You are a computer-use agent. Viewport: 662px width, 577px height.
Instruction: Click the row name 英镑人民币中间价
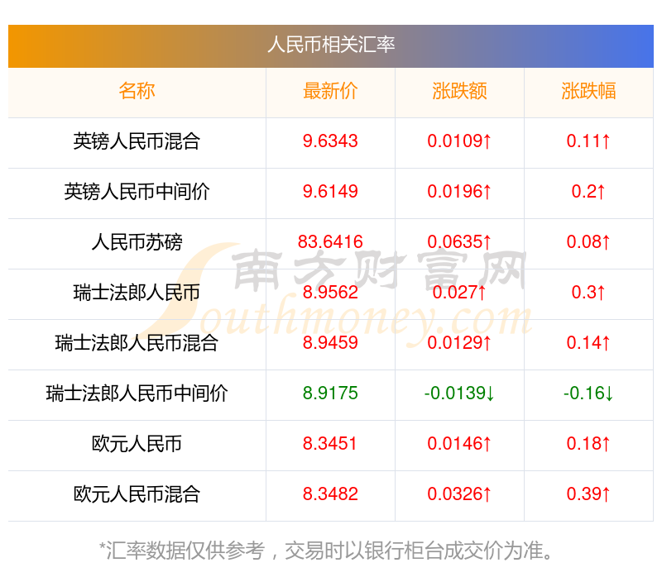click(137, 192)
